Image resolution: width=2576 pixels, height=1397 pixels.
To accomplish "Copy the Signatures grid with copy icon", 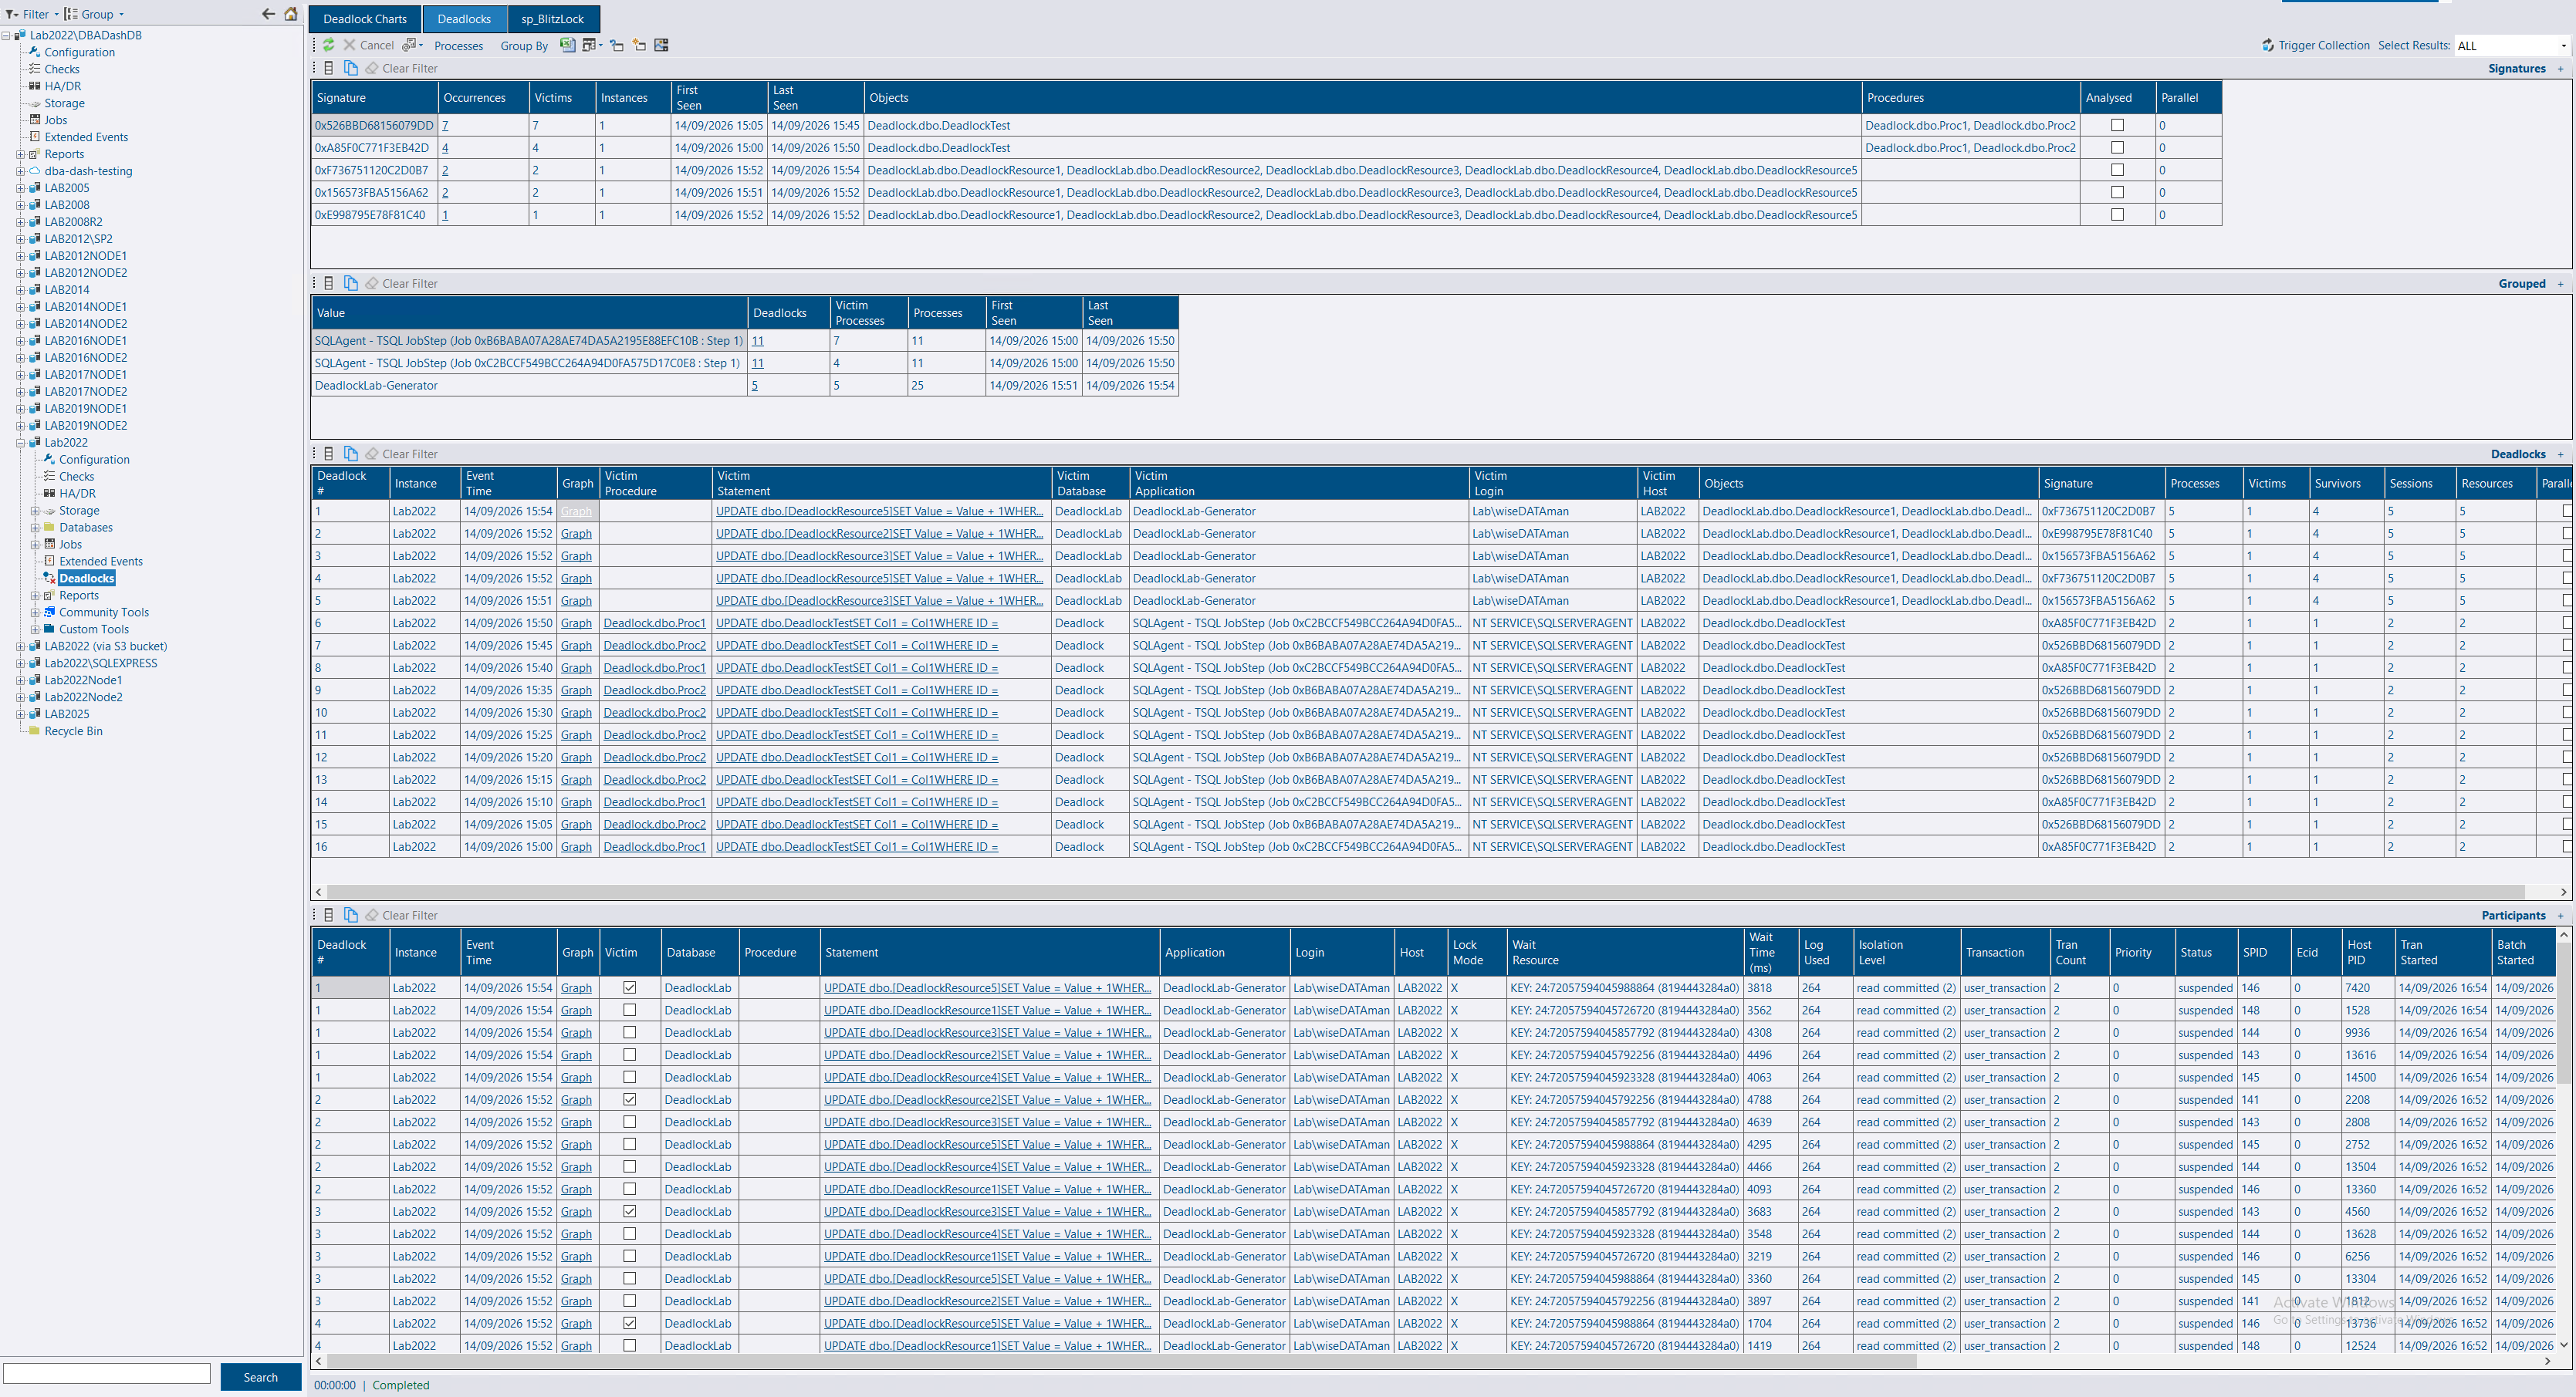I will tap(350, 68).
